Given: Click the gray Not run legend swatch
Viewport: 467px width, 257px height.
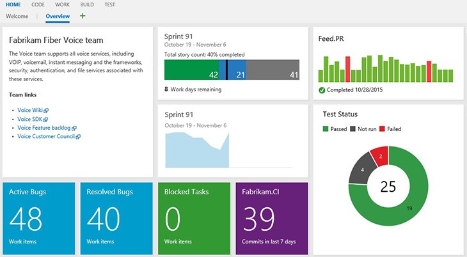Looking at the screenshot, I should click(352, 129).
